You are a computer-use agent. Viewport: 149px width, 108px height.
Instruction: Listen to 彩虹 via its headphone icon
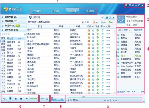89,31
